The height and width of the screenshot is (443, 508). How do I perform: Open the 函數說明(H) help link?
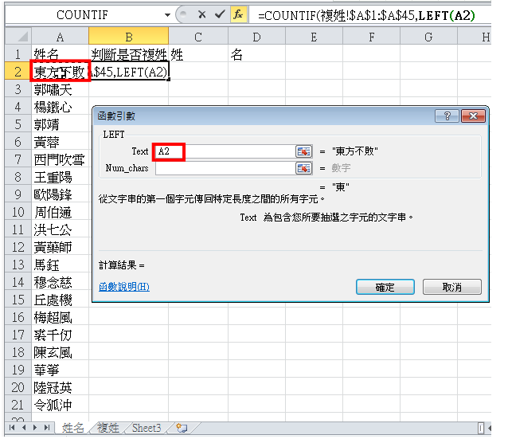[123, 287]
